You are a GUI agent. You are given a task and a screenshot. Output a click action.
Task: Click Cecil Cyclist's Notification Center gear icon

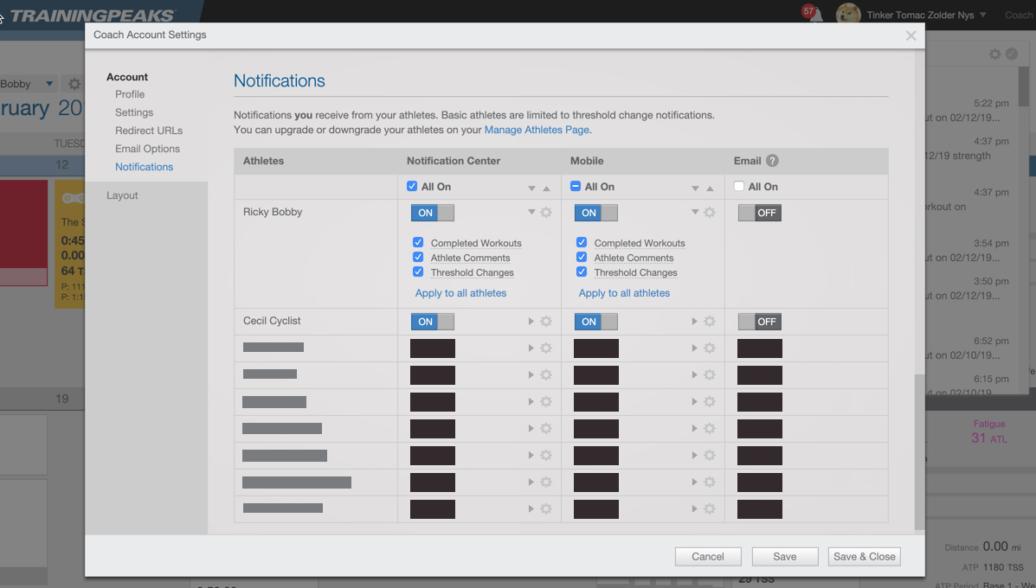coord(546,322)
